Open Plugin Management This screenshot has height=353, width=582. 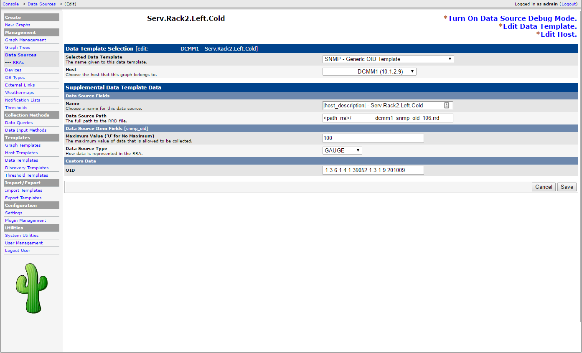(25, 221)
